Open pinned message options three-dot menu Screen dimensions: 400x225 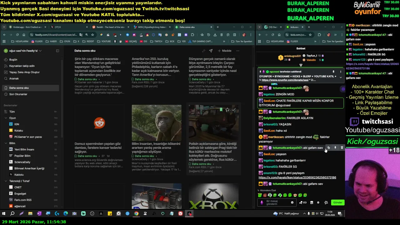(341, 72)
